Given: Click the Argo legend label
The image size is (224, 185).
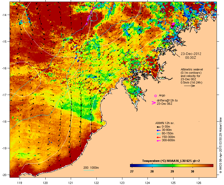Looking at the screenshot, I should [162, 95].
